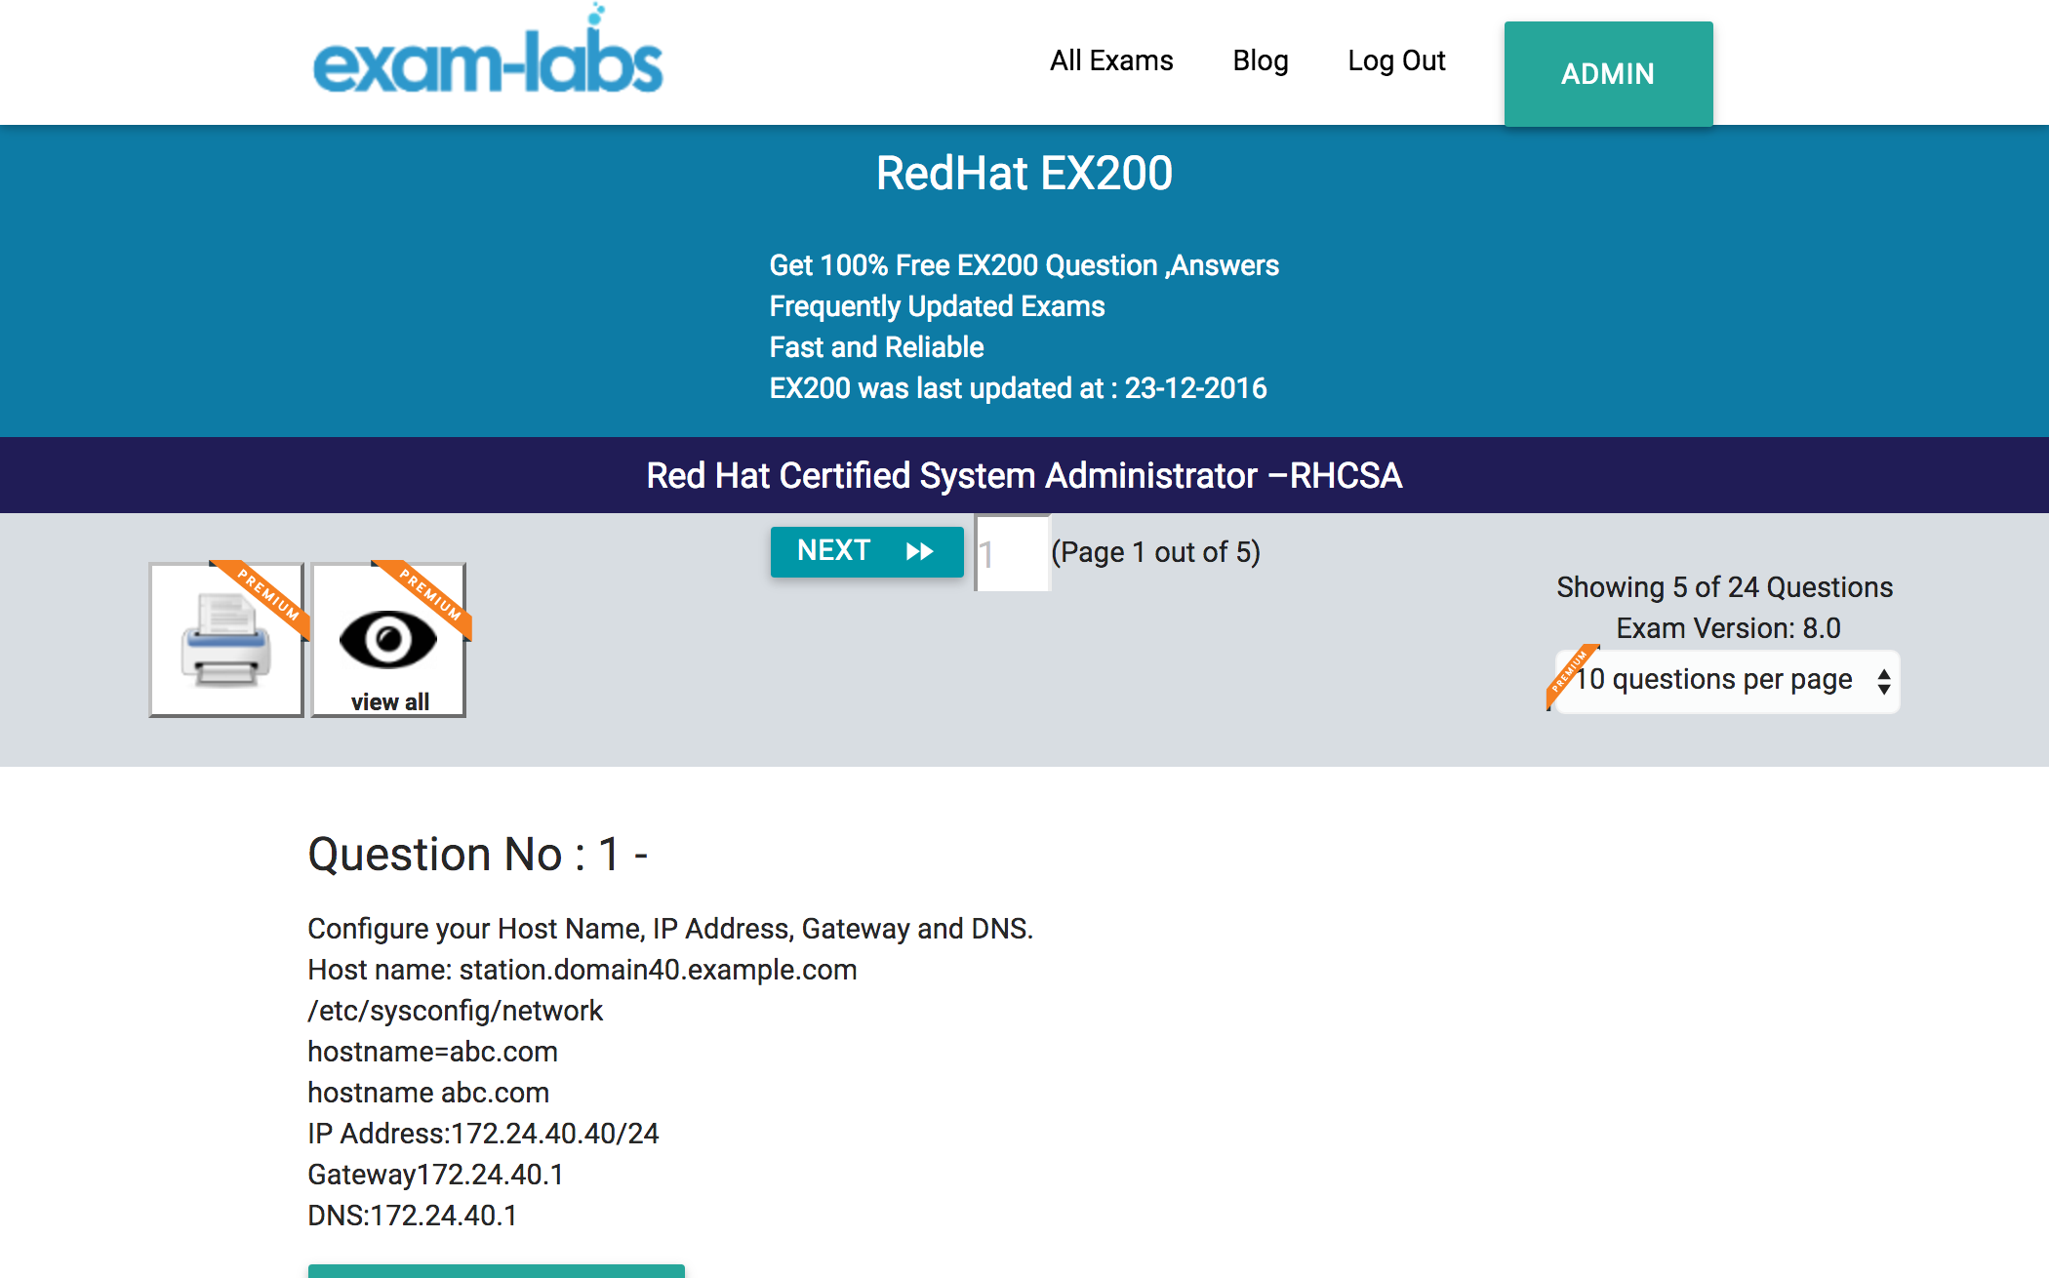The width and height of the screenshot is (2049, 1278).
Task: Click 'hostname abc.com' command line
Action: click(x=428, y=1093)
